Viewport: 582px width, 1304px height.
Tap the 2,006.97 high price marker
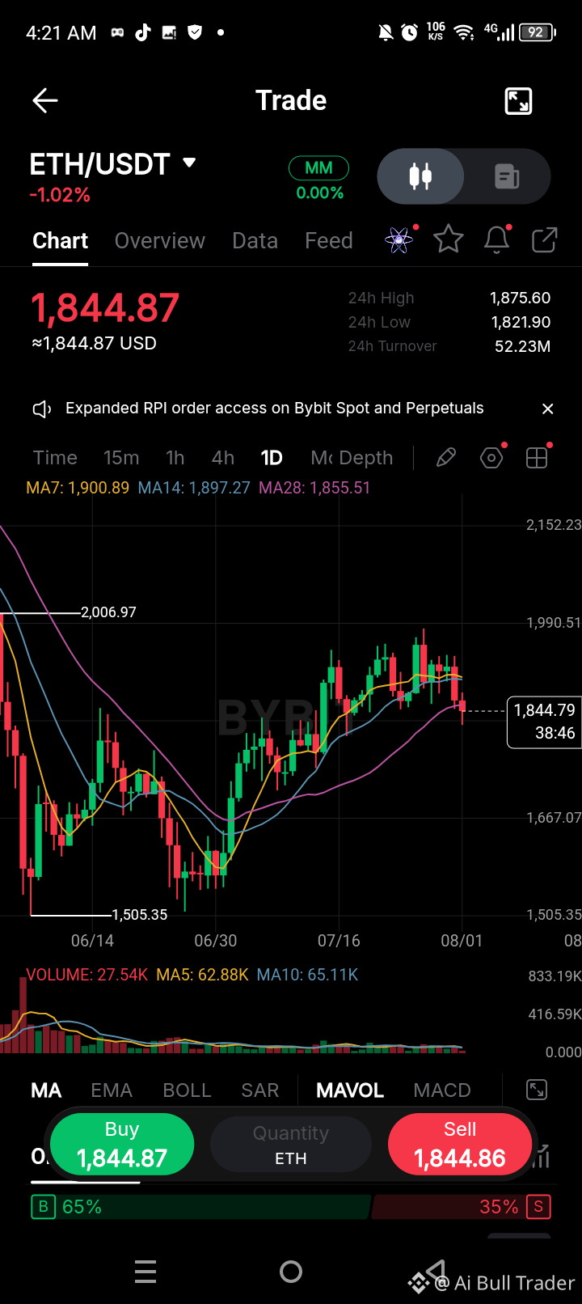click(x=108, y=612)
